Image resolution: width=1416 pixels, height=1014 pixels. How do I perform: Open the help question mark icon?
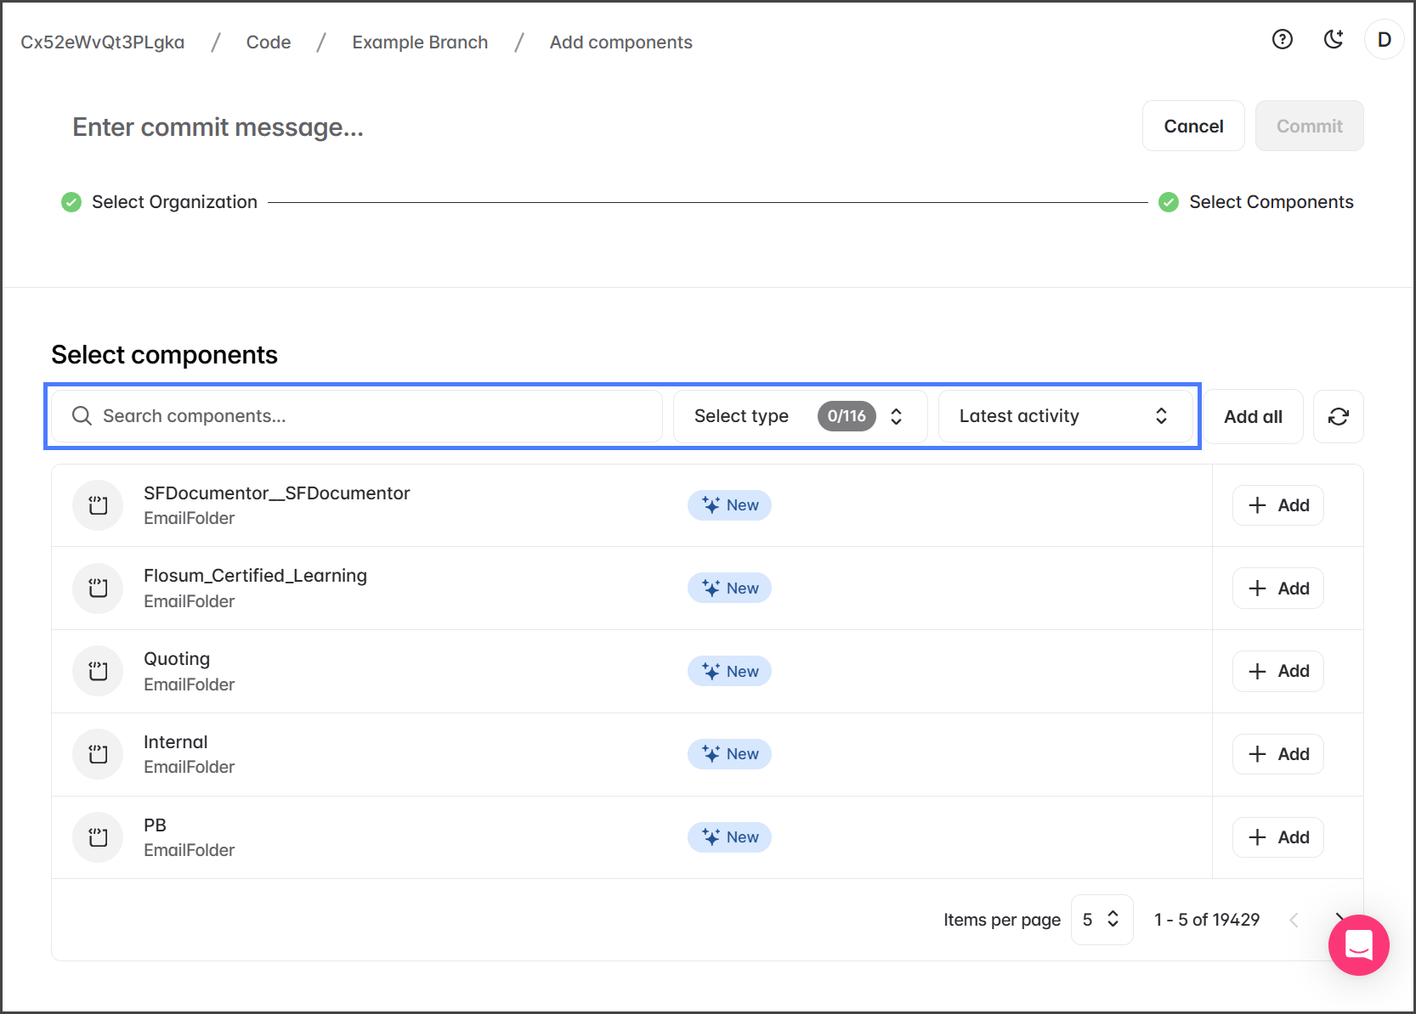(x=1282, y=39)
